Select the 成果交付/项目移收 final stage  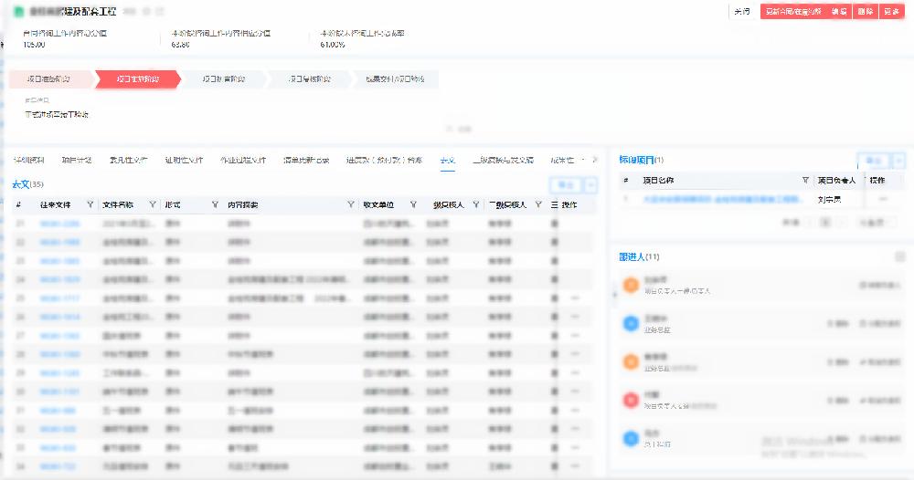tap(395, 79)
